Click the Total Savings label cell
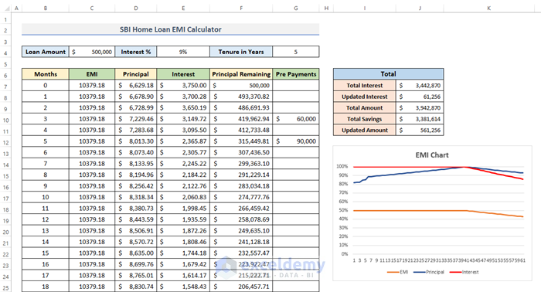The width and height of the screenshot is (541, 292). pos(365,119)
